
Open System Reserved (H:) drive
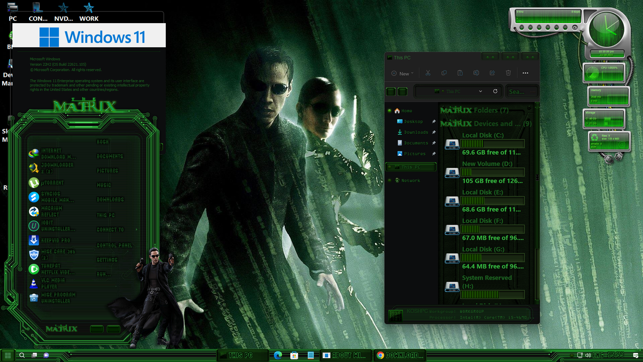(x=484, y=287)
